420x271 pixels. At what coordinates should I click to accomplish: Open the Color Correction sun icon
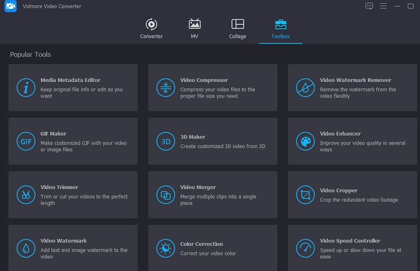tap(165, 248)
